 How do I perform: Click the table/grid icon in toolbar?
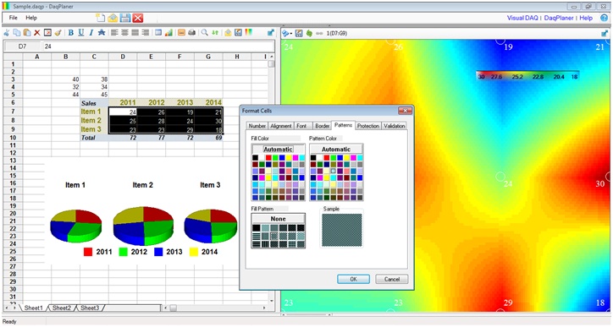coord(158,33)
